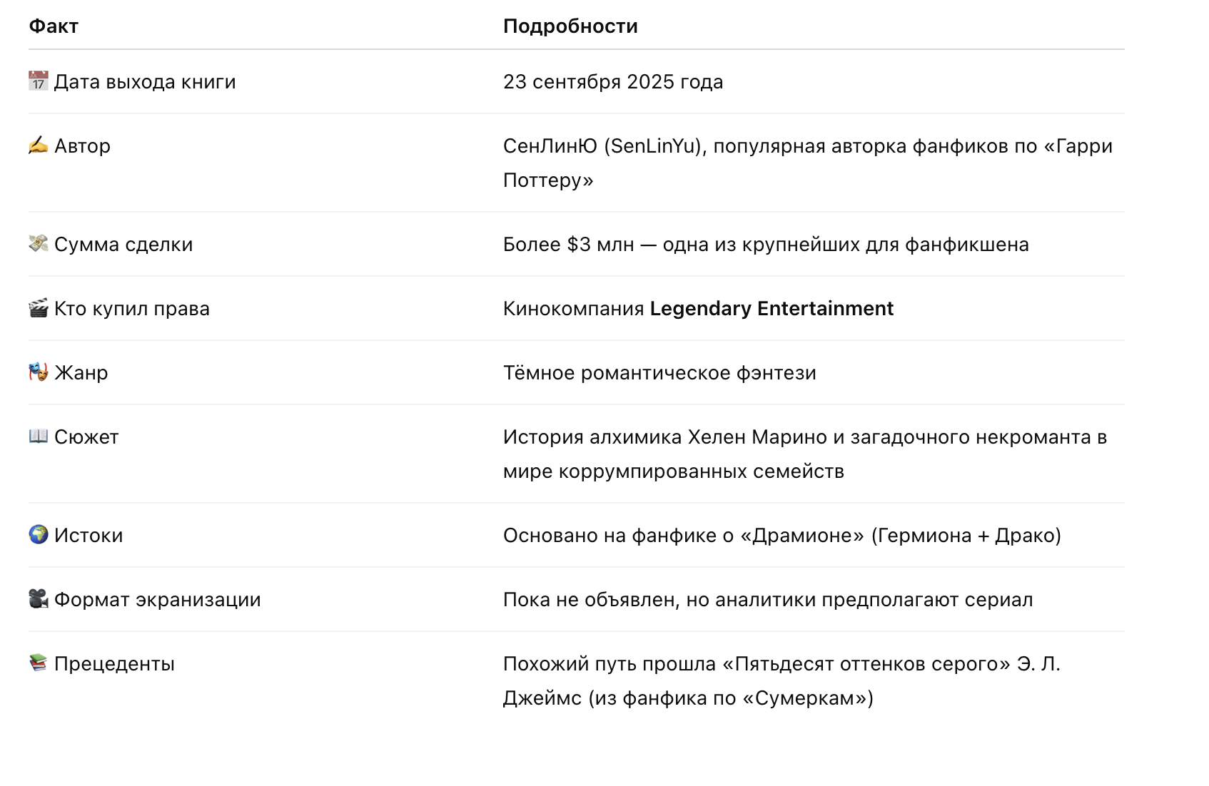Click the Дата выхода книги label

(145, 82)
